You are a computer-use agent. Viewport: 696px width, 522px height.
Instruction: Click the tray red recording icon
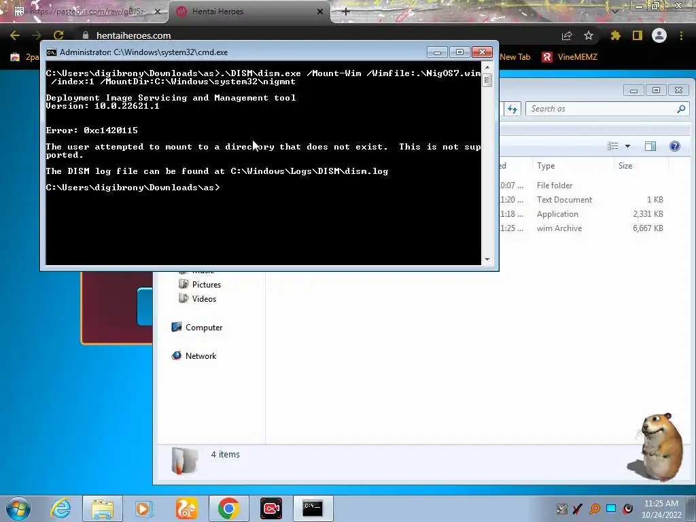pyautogui.click(x=627, y=508)
